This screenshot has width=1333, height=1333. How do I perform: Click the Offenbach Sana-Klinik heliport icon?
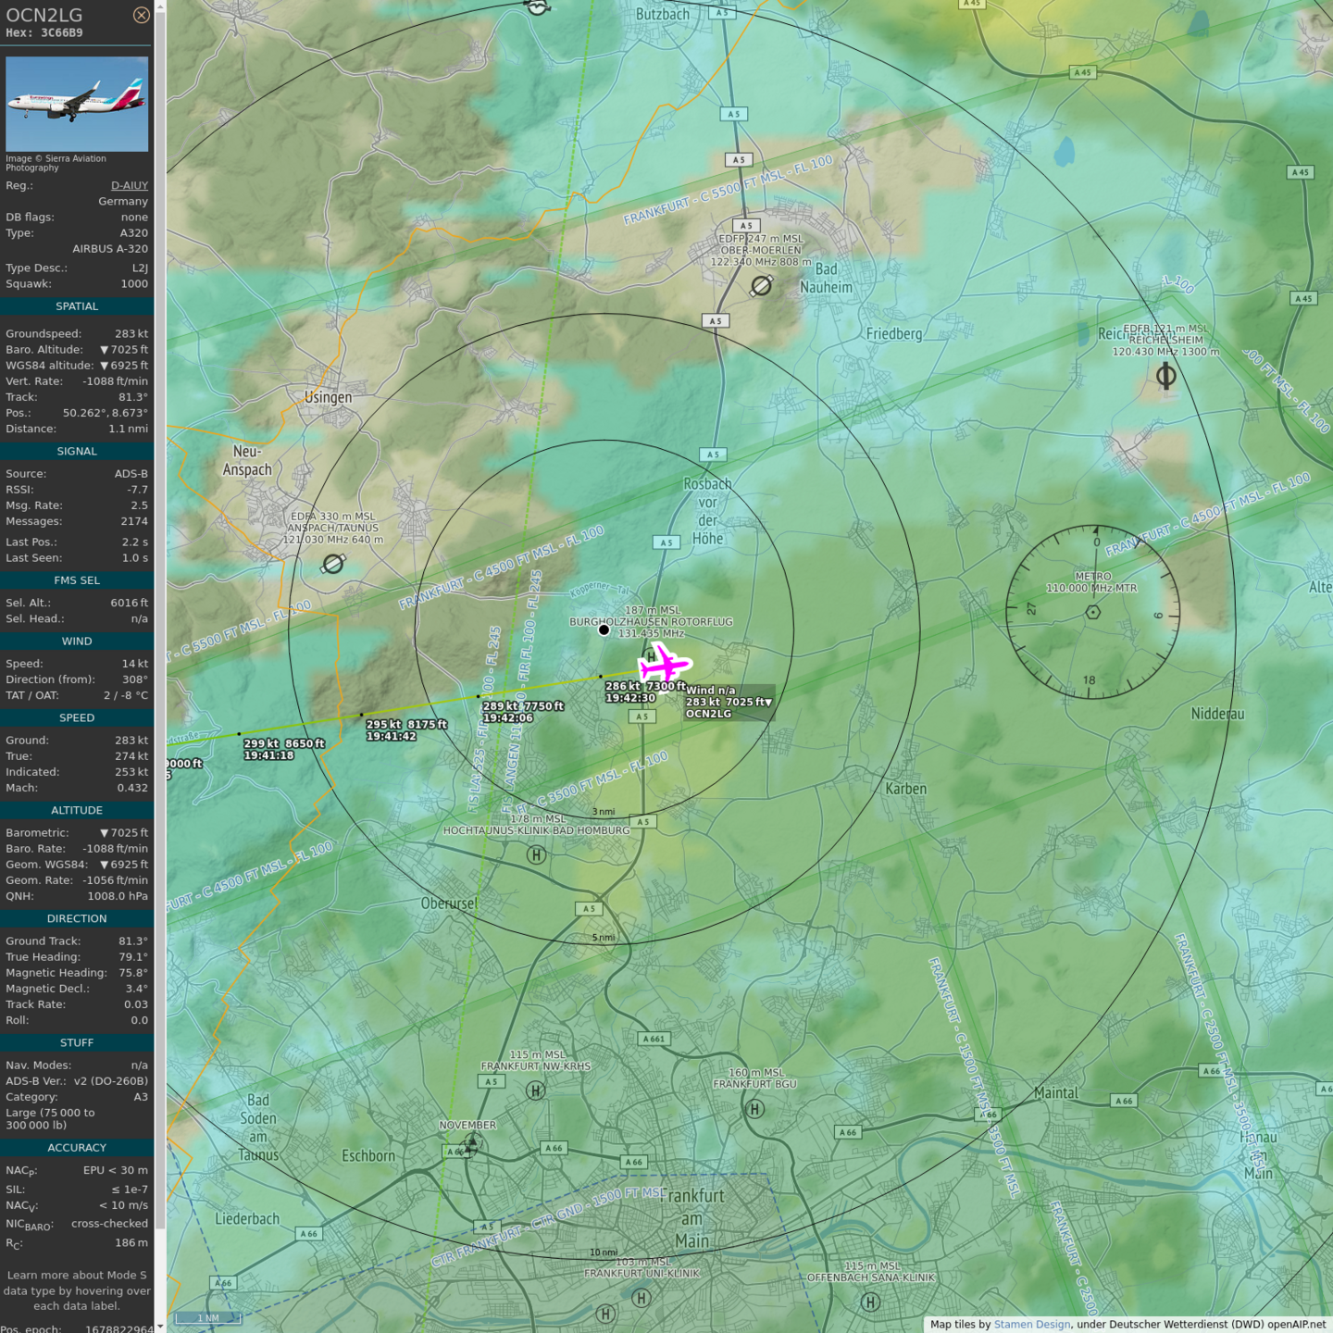pyautogui.click(x=870, y=1302)
